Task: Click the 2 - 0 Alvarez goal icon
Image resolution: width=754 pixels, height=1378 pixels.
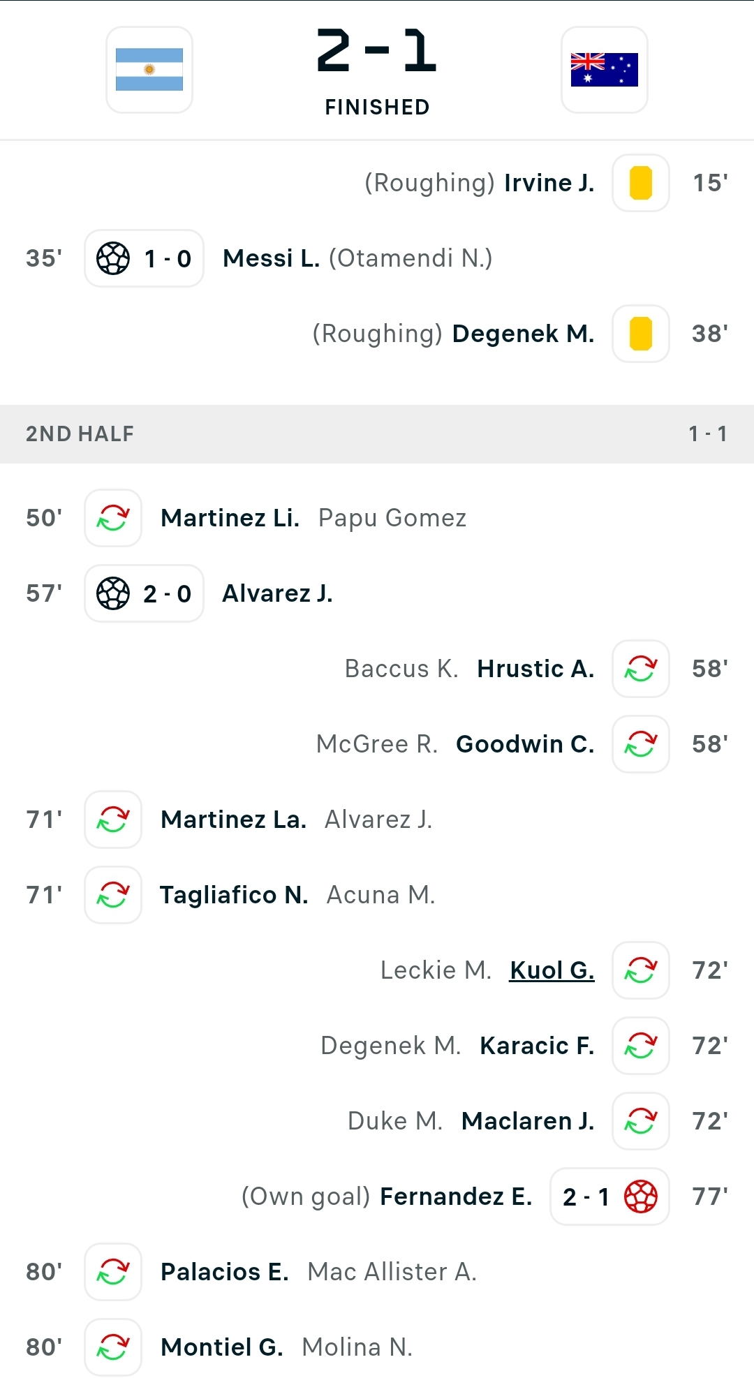Action: tap(113, 593)
